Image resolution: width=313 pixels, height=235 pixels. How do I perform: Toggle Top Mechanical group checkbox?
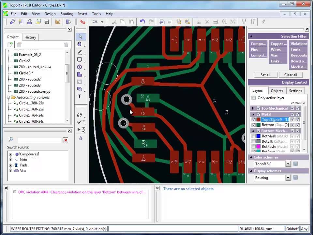click(x=258, y=108)
